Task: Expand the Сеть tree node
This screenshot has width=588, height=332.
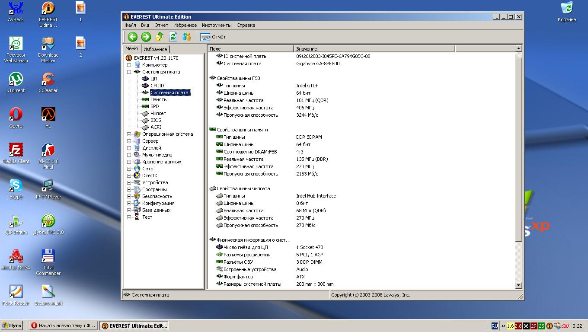Action: [129, 169]
